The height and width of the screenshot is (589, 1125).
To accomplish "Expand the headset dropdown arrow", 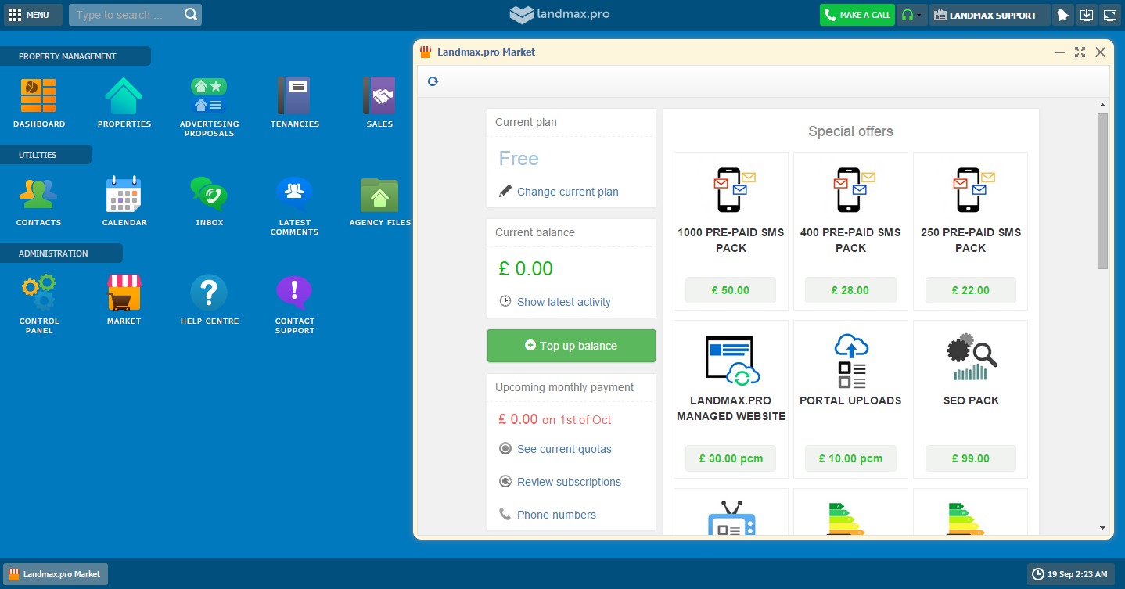I will click(x=918, y=15).
